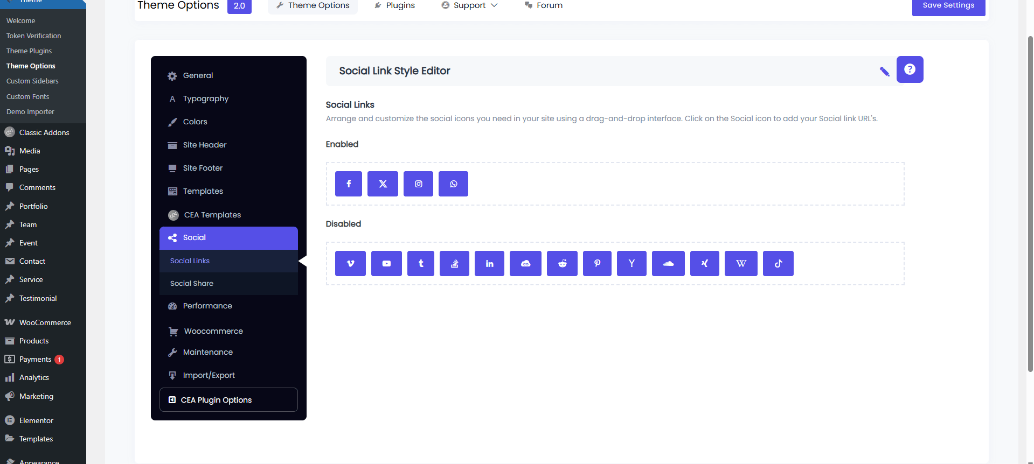Click the Facebook icon in Enabled list
1034x464 pixels.
(x=348, y=184)
